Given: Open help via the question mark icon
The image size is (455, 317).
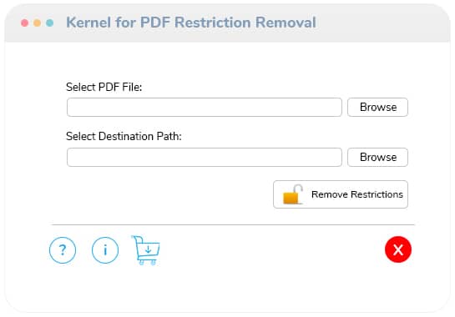Looking at the screenshot, I should [63, 250].
